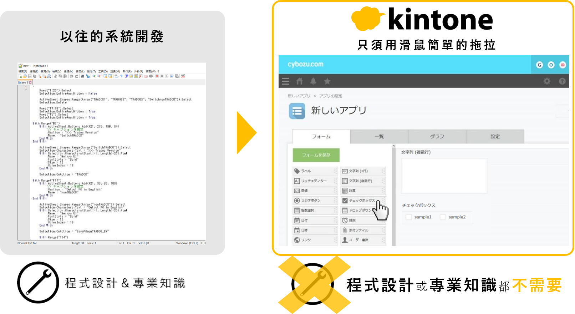
Task: Click inside the 文字列 (複数行) text area
Action: coord(444,176)
